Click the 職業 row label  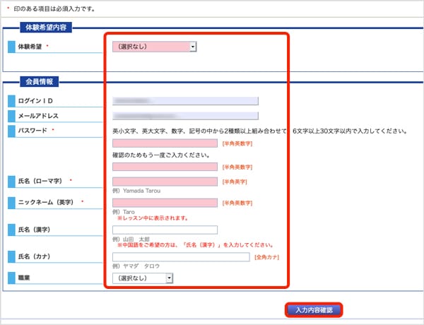(28, 278)
